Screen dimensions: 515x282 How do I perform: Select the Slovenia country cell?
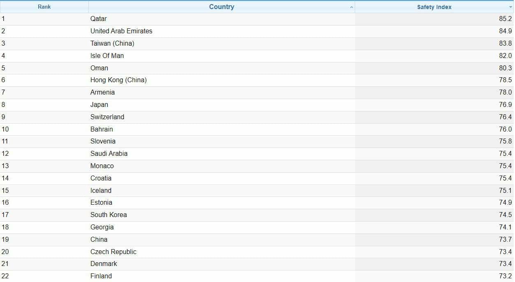(x=222, y=141)
